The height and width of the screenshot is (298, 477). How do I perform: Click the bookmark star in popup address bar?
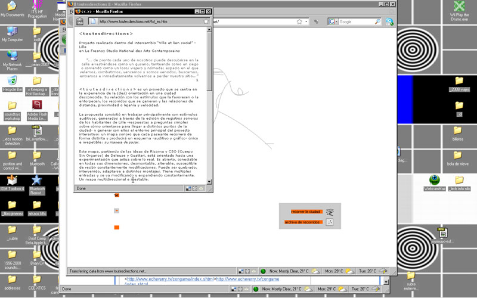click(206, 21)
